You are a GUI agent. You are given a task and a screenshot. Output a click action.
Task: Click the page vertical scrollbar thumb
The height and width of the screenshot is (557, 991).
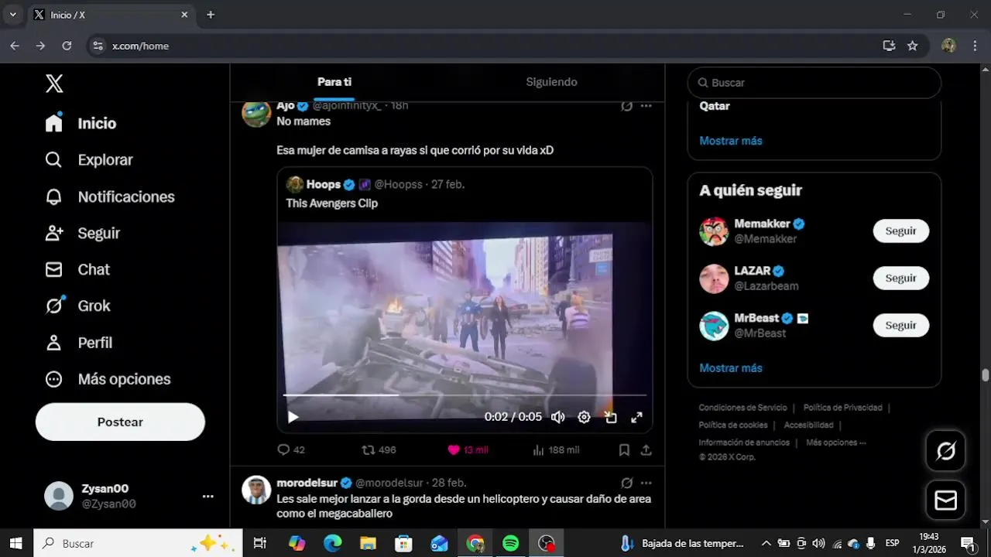pyautogui.click(x=985, y=375)
